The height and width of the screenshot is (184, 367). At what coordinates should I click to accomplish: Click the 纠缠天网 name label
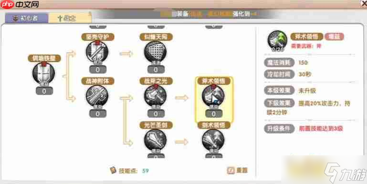(156, 37)
